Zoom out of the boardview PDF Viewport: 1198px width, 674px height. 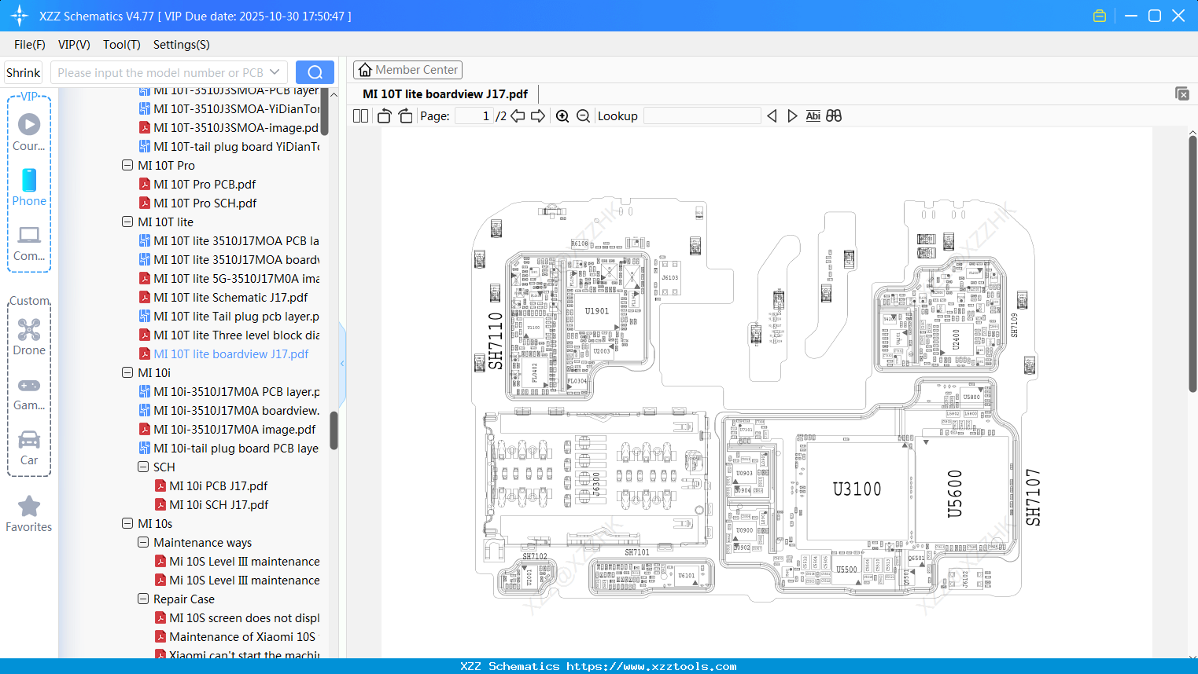pos(583,115)
